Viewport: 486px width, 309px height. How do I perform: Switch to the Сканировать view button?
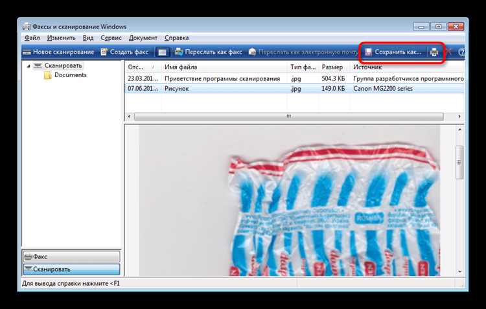click(x=71, y=269)
